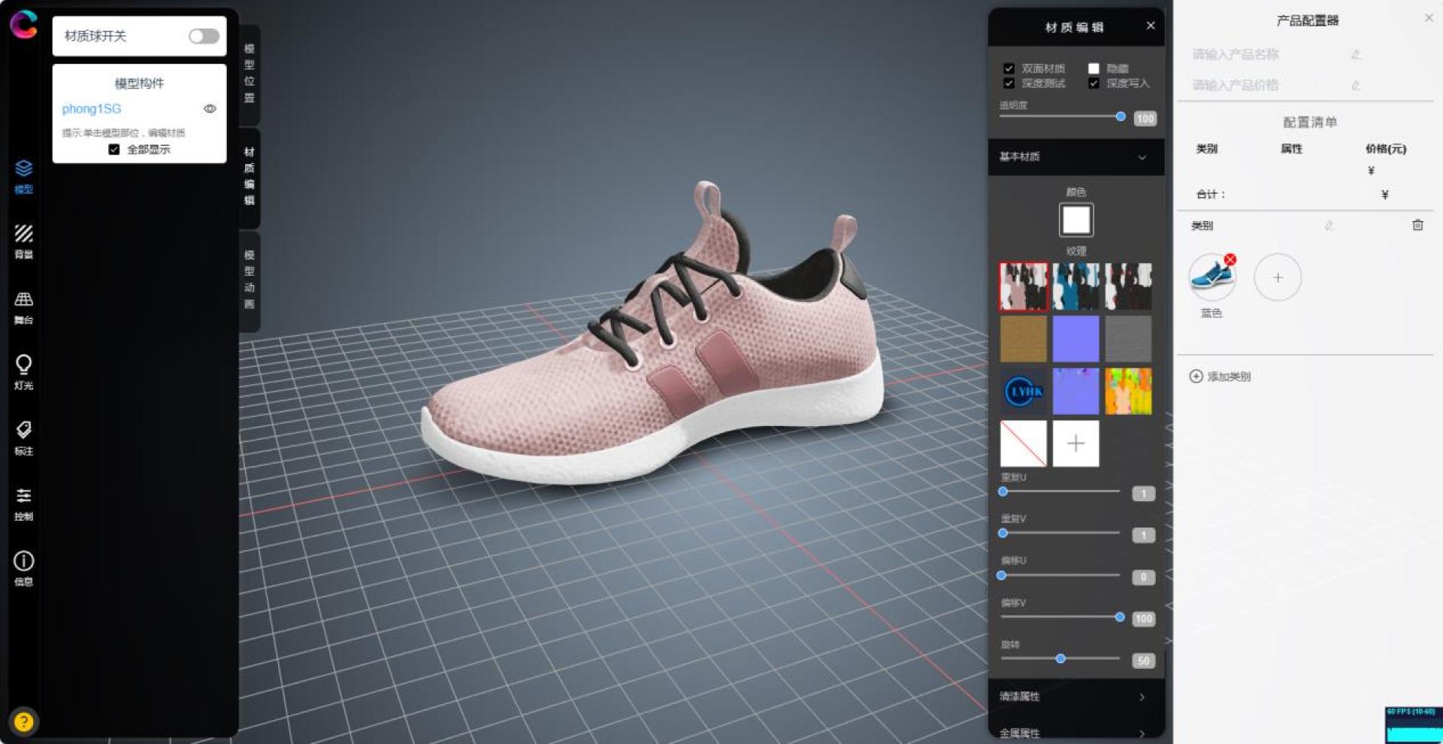Remove the blue shoe variant via red X

(x=1230, y=260)
